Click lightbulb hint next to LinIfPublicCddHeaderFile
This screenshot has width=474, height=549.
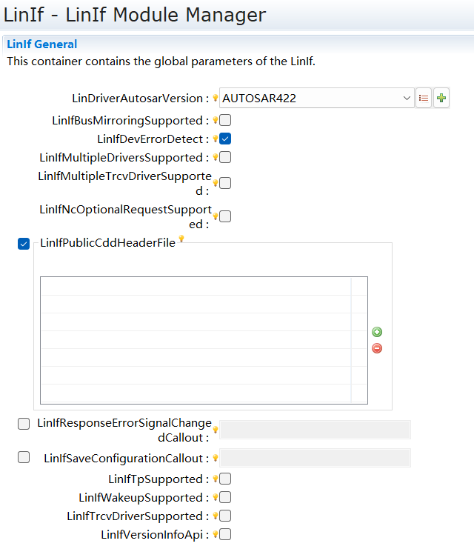pos(181,239)
